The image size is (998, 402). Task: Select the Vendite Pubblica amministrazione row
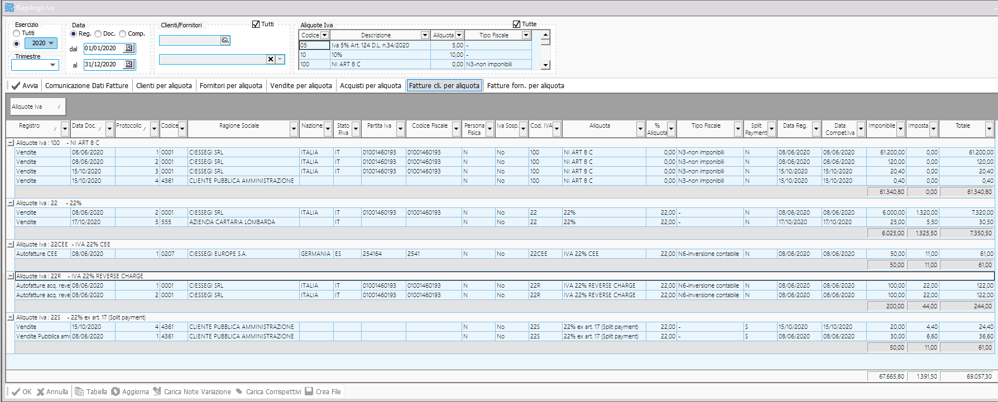coord(505,336)
